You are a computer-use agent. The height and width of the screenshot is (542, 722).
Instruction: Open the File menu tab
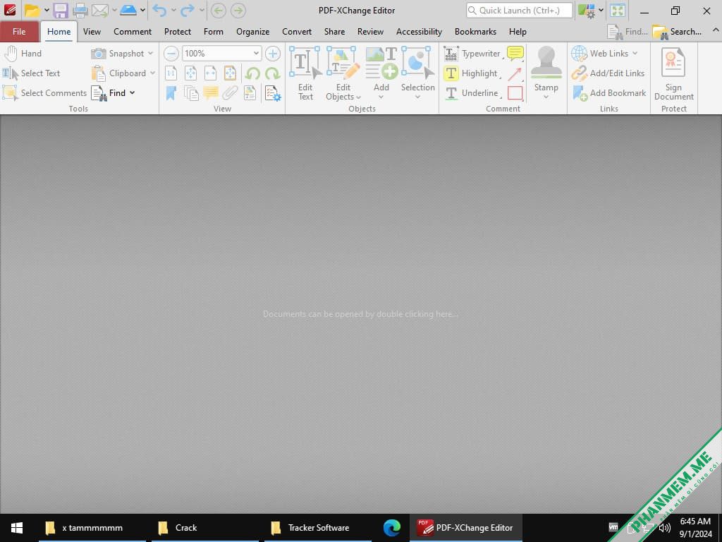click(19, 31)
